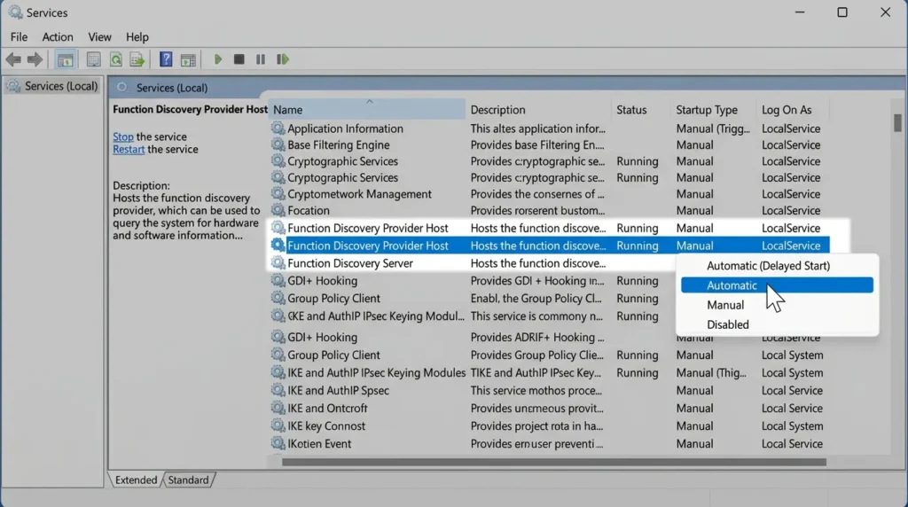Open the Action menu
This screenshot has width=908, height=507.
(x=58, y=37)
